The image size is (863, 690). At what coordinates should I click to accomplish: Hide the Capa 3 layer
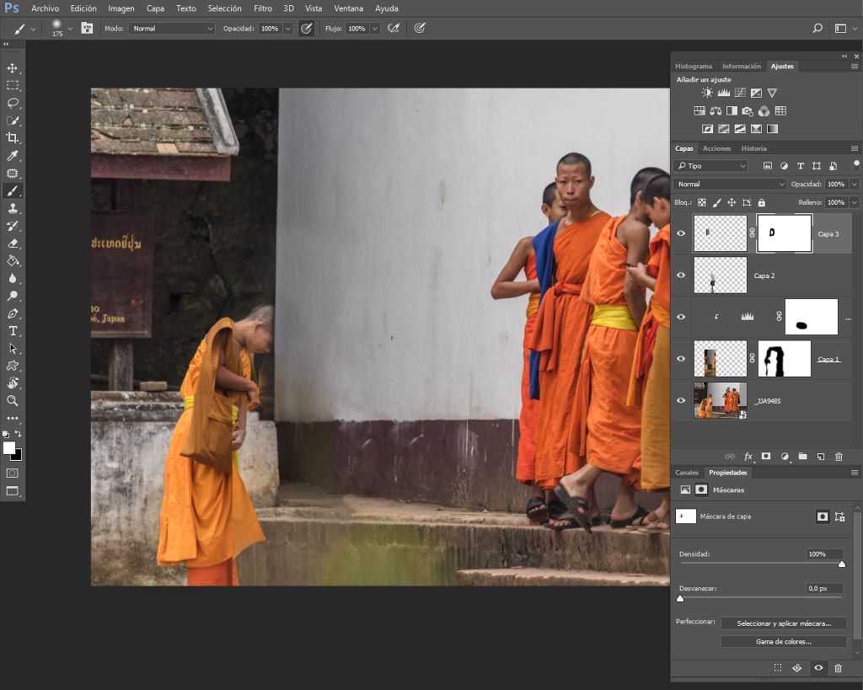point(681,233)
